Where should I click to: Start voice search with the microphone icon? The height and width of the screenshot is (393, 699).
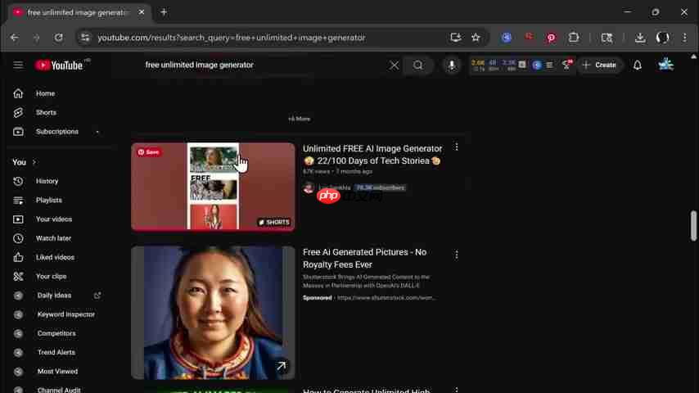tap(452, 65)
